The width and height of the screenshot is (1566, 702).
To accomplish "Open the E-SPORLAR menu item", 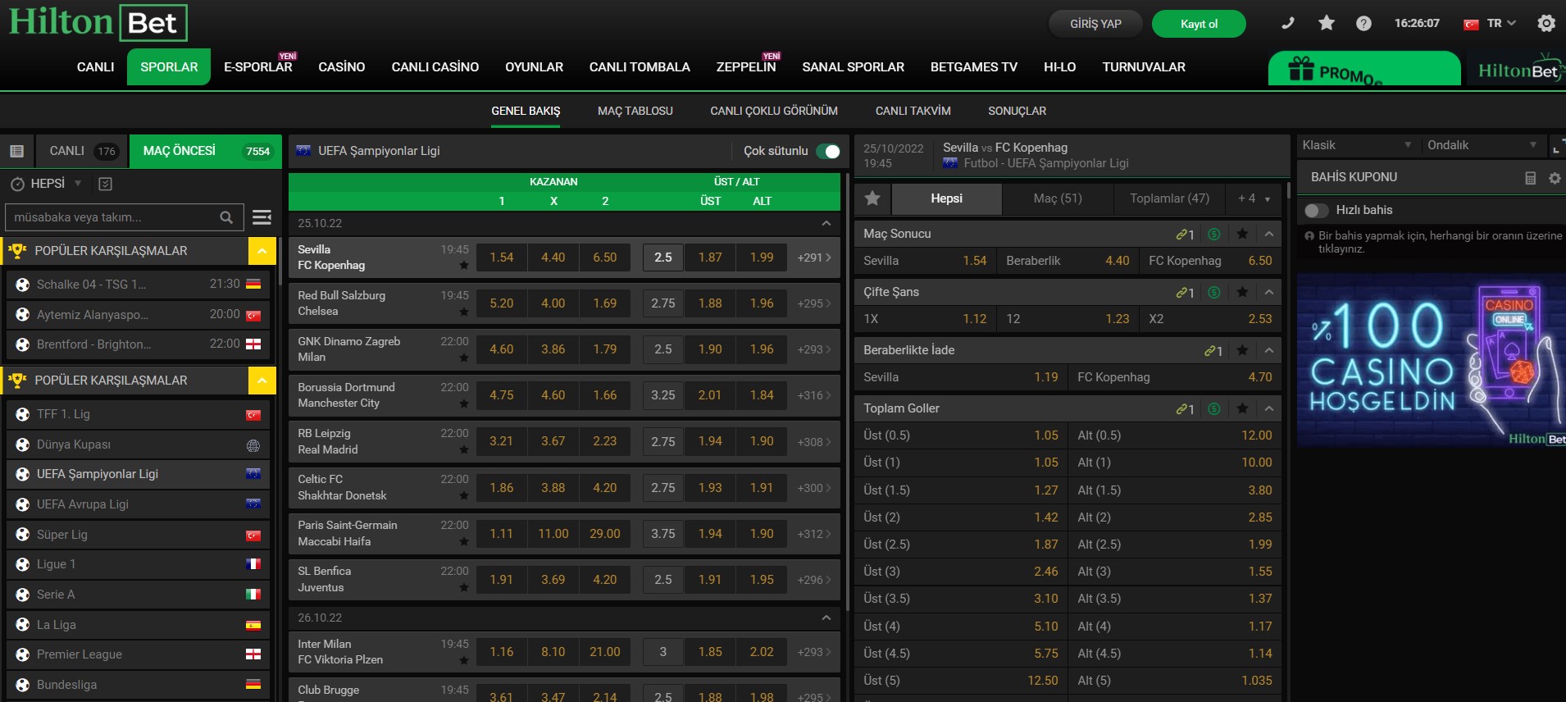I will click(x=258, y=67).
